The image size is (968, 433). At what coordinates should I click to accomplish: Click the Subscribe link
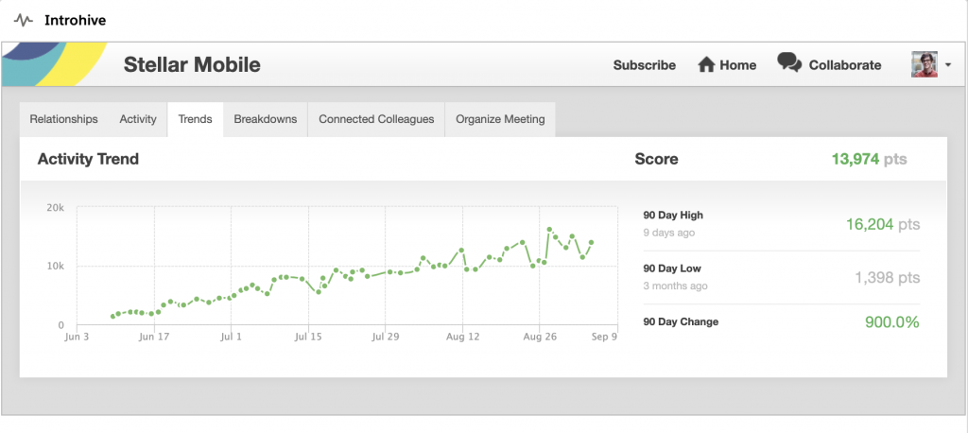[x=645, y=65]
